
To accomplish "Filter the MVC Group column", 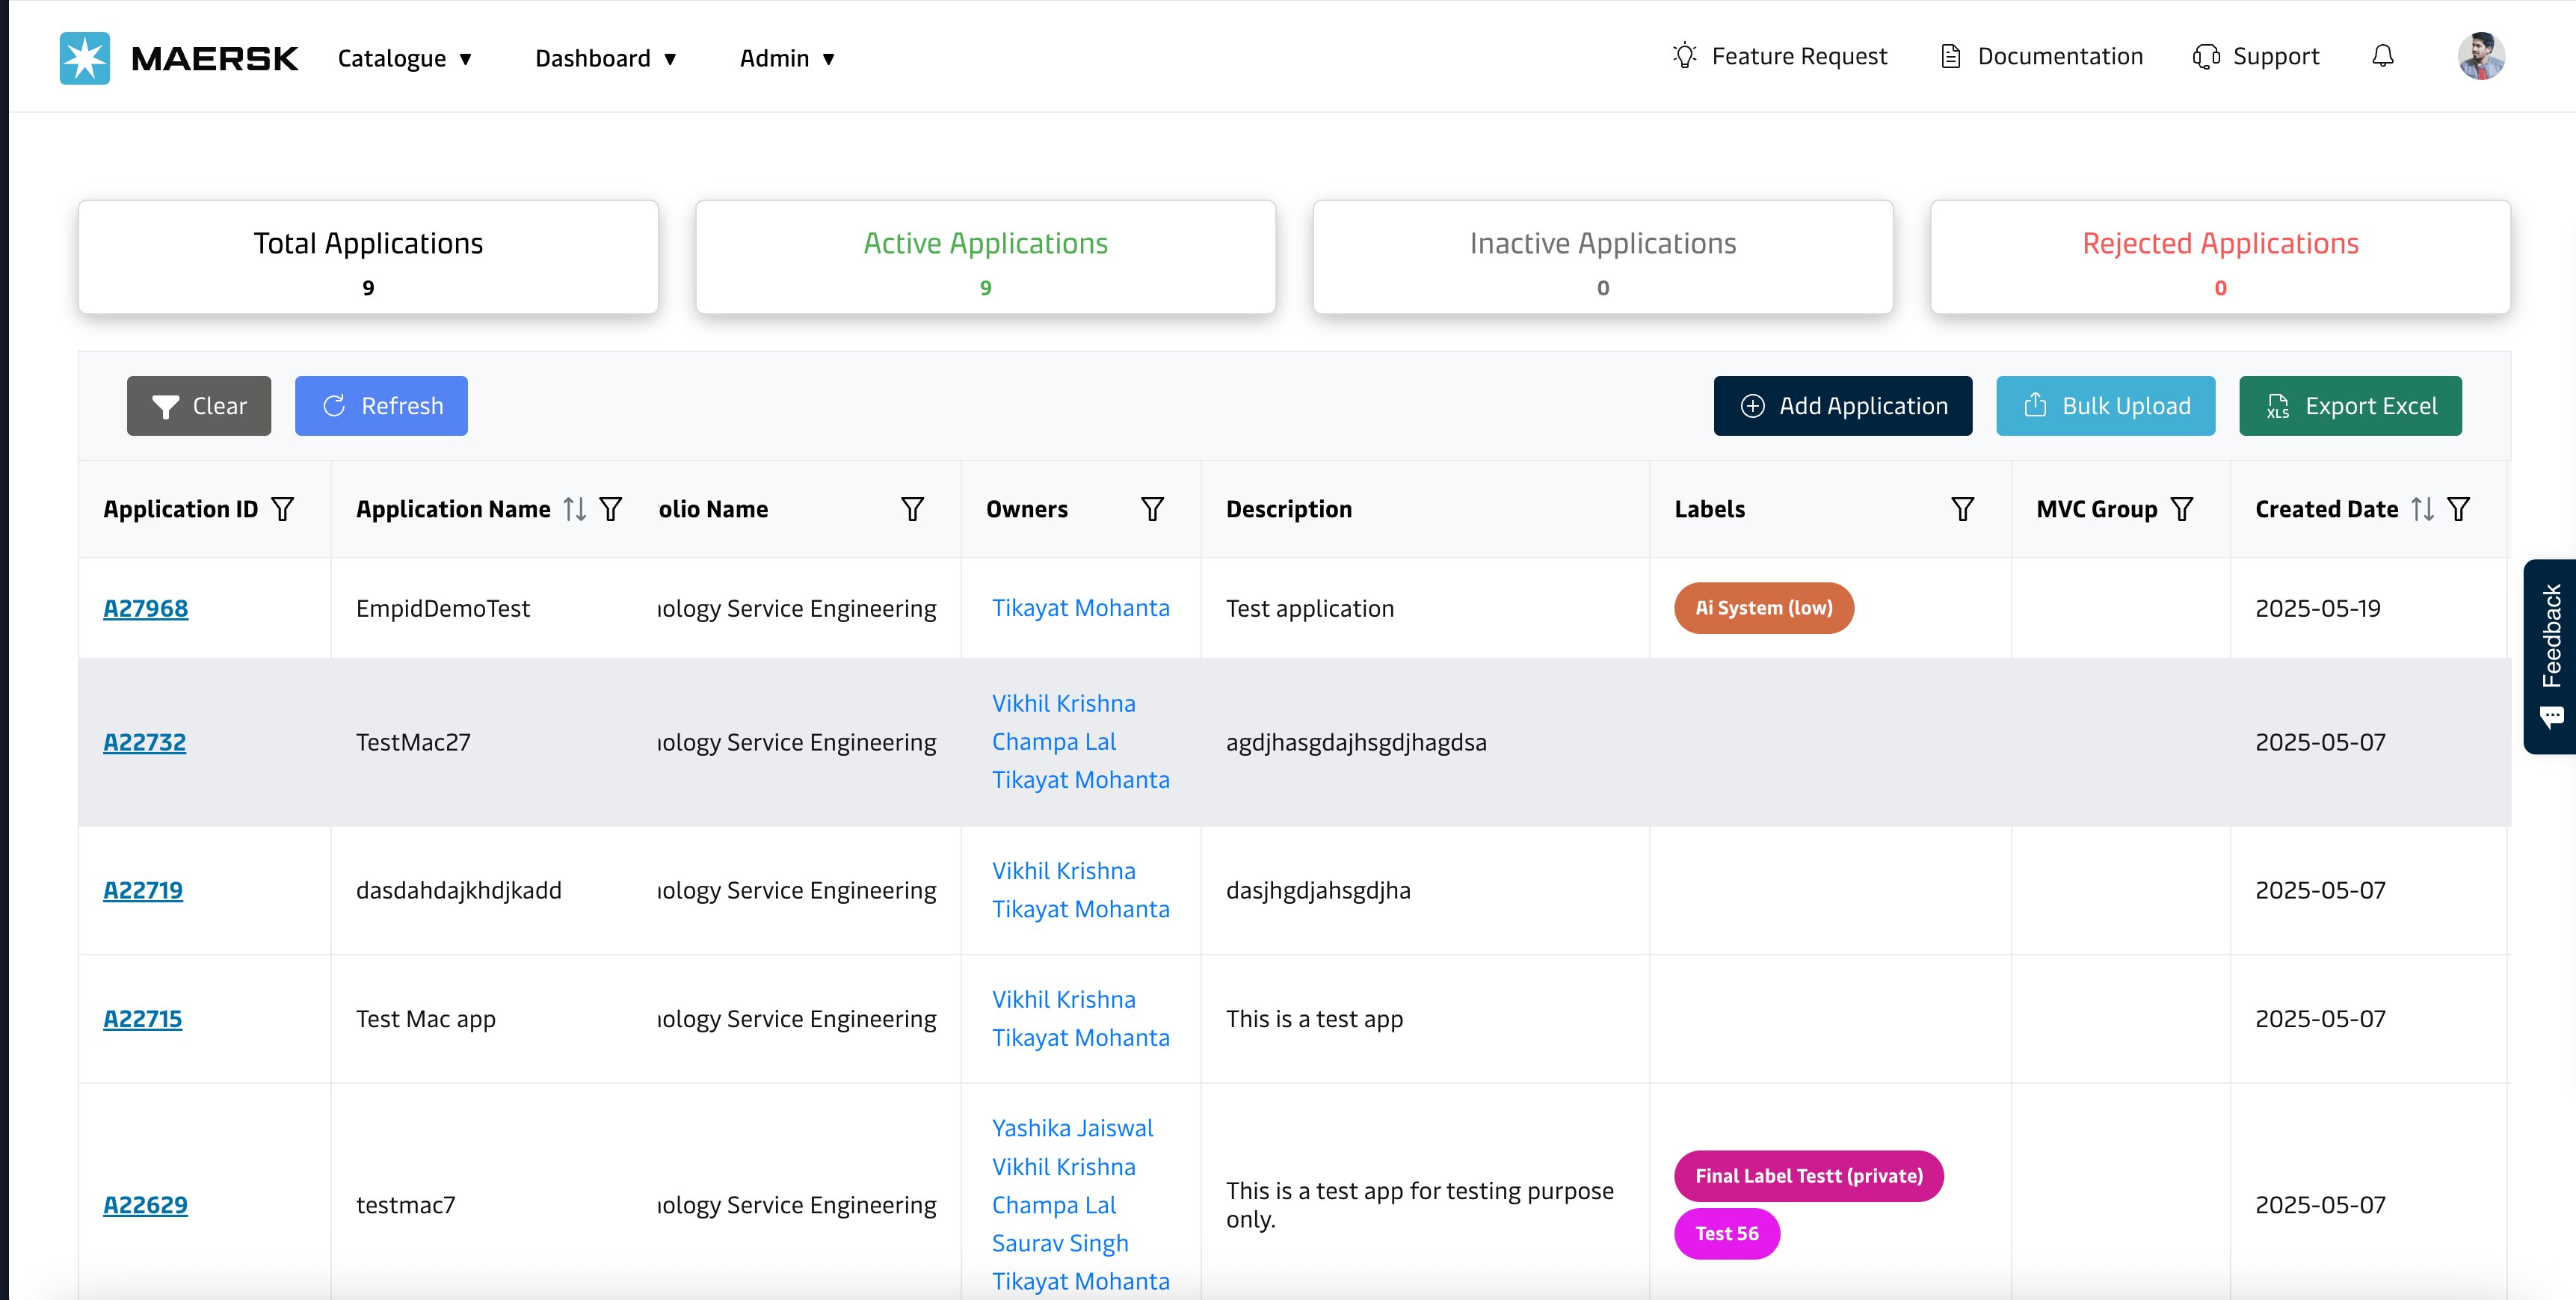I will [x=2182, y=509].
